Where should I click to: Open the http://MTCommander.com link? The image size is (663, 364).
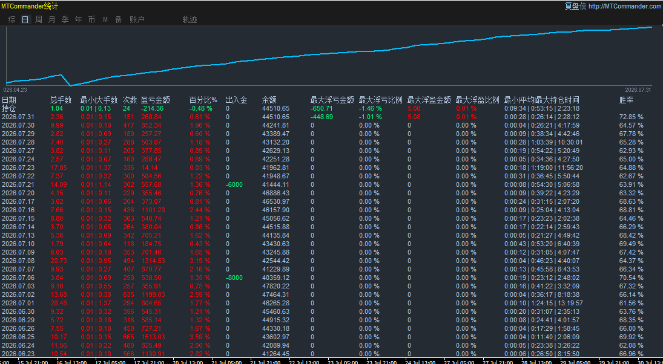(x=625, y=6)
